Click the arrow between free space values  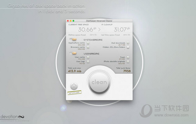click(99, 29)
